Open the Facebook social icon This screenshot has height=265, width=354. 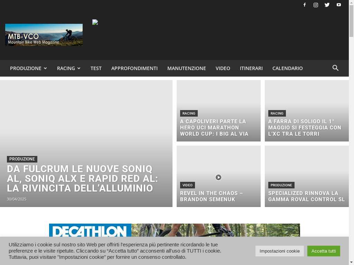tap(304, 5)
